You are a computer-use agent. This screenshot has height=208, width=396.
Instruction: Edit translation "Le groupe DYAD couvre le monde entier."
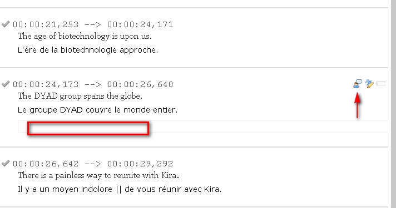point(97,110)
